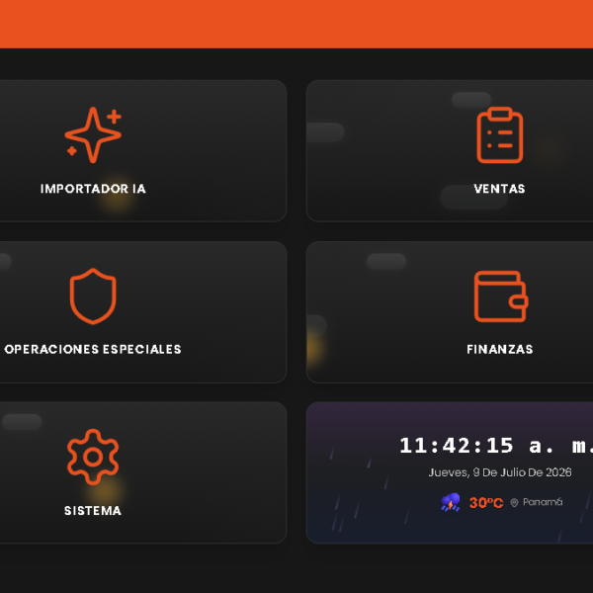Open the SISTEMA settings label

pyautogui.click(x=93, y=511)
